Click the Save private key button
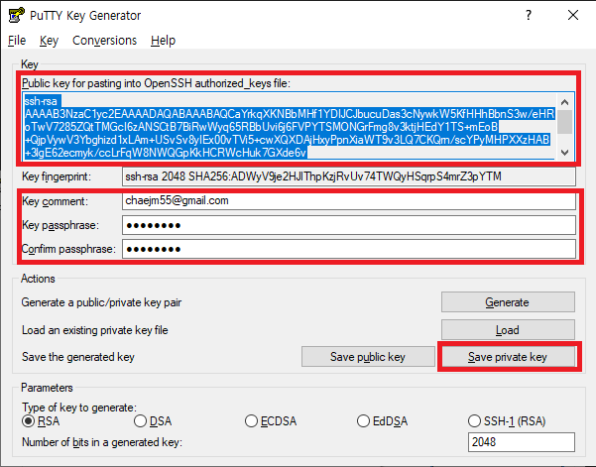 point(508,356)
